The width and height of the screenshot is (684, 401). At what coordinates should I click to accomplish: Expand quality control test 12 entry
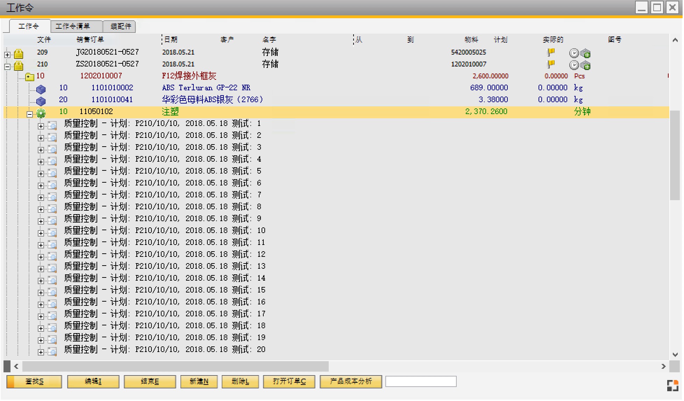(41, 257)
